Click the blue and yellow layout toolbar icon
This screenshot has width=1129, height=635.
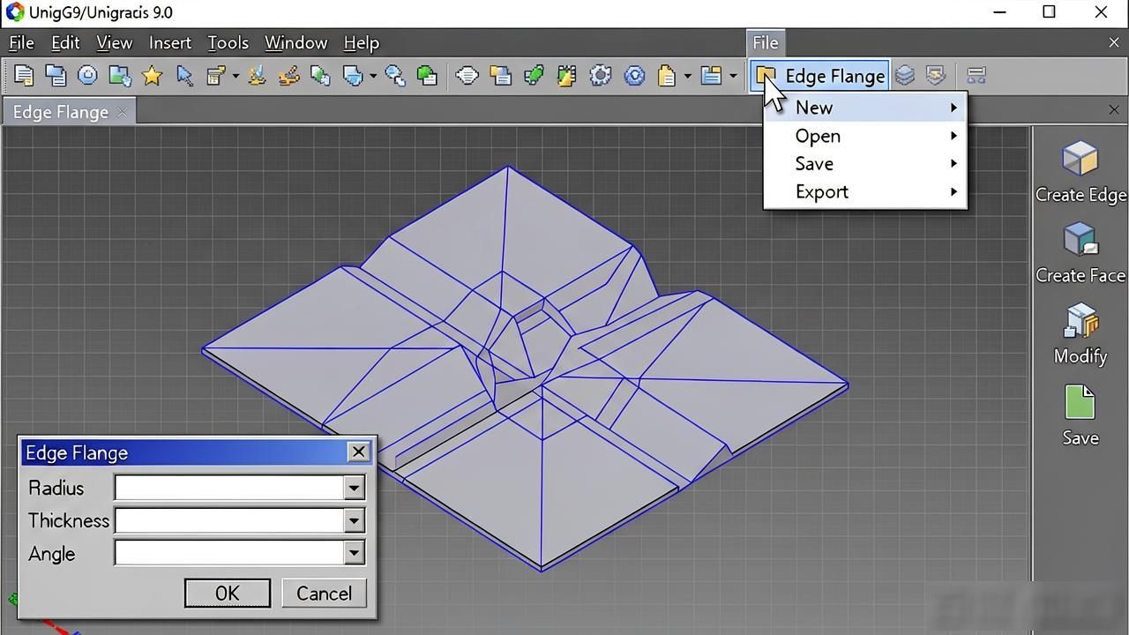[x=711, y=76]
